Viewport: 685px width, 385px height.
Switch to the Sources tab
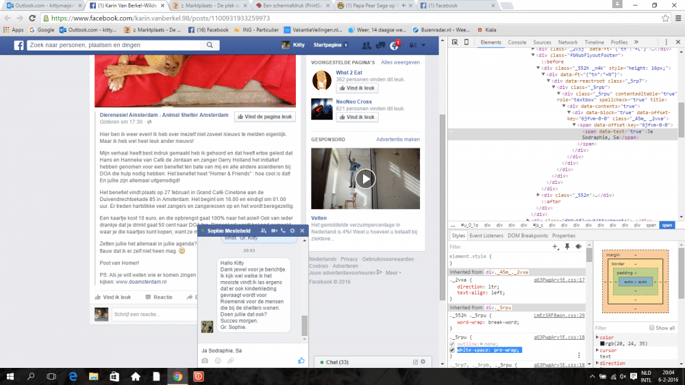(542, 42)
